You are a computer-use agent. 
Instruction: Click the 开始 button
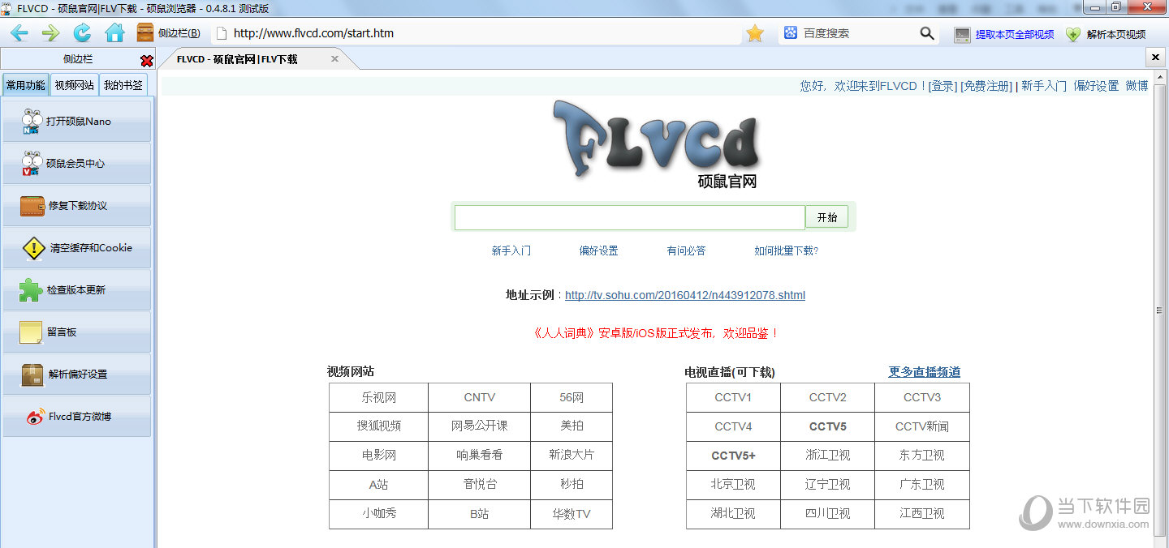point(826,217)
